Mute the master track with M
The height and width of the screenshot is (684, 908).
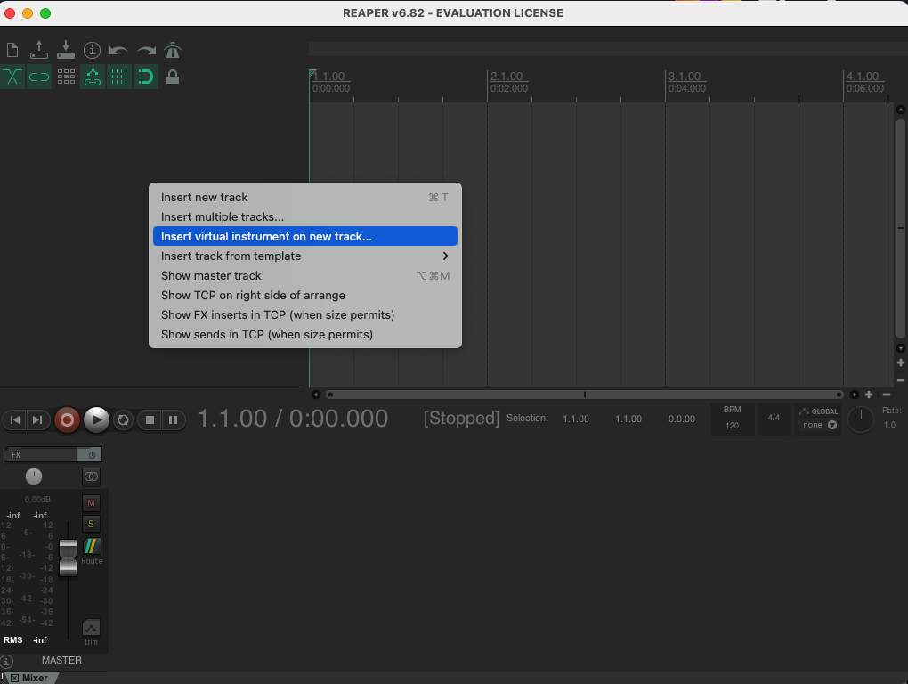(x=91, y=502)
